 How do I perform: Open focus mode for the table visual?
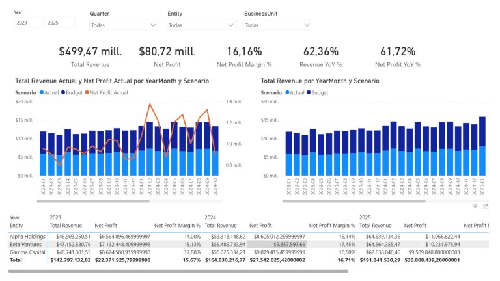pos(486,206)
